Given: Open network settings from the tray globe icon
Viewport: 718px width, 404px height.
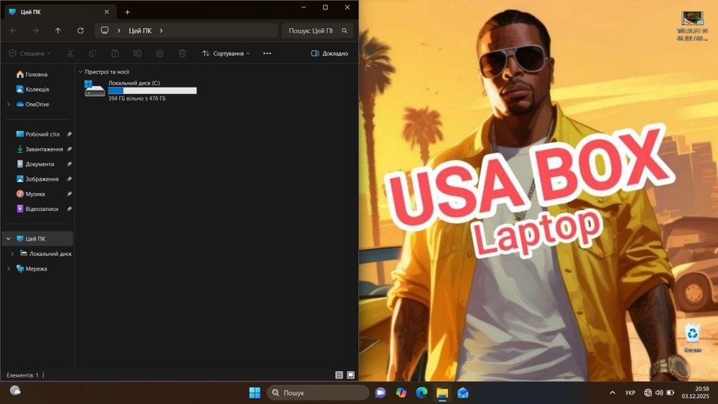Looking at the screenshot, I should [648, 393].
